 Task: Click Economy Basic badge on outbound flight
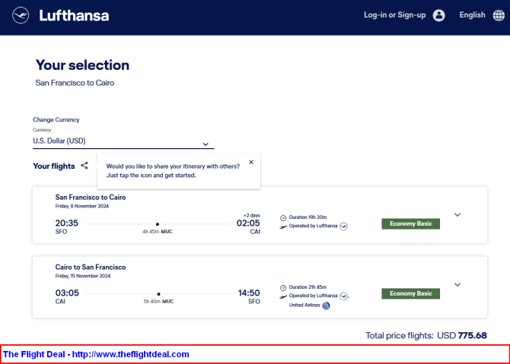pos(410,223)
